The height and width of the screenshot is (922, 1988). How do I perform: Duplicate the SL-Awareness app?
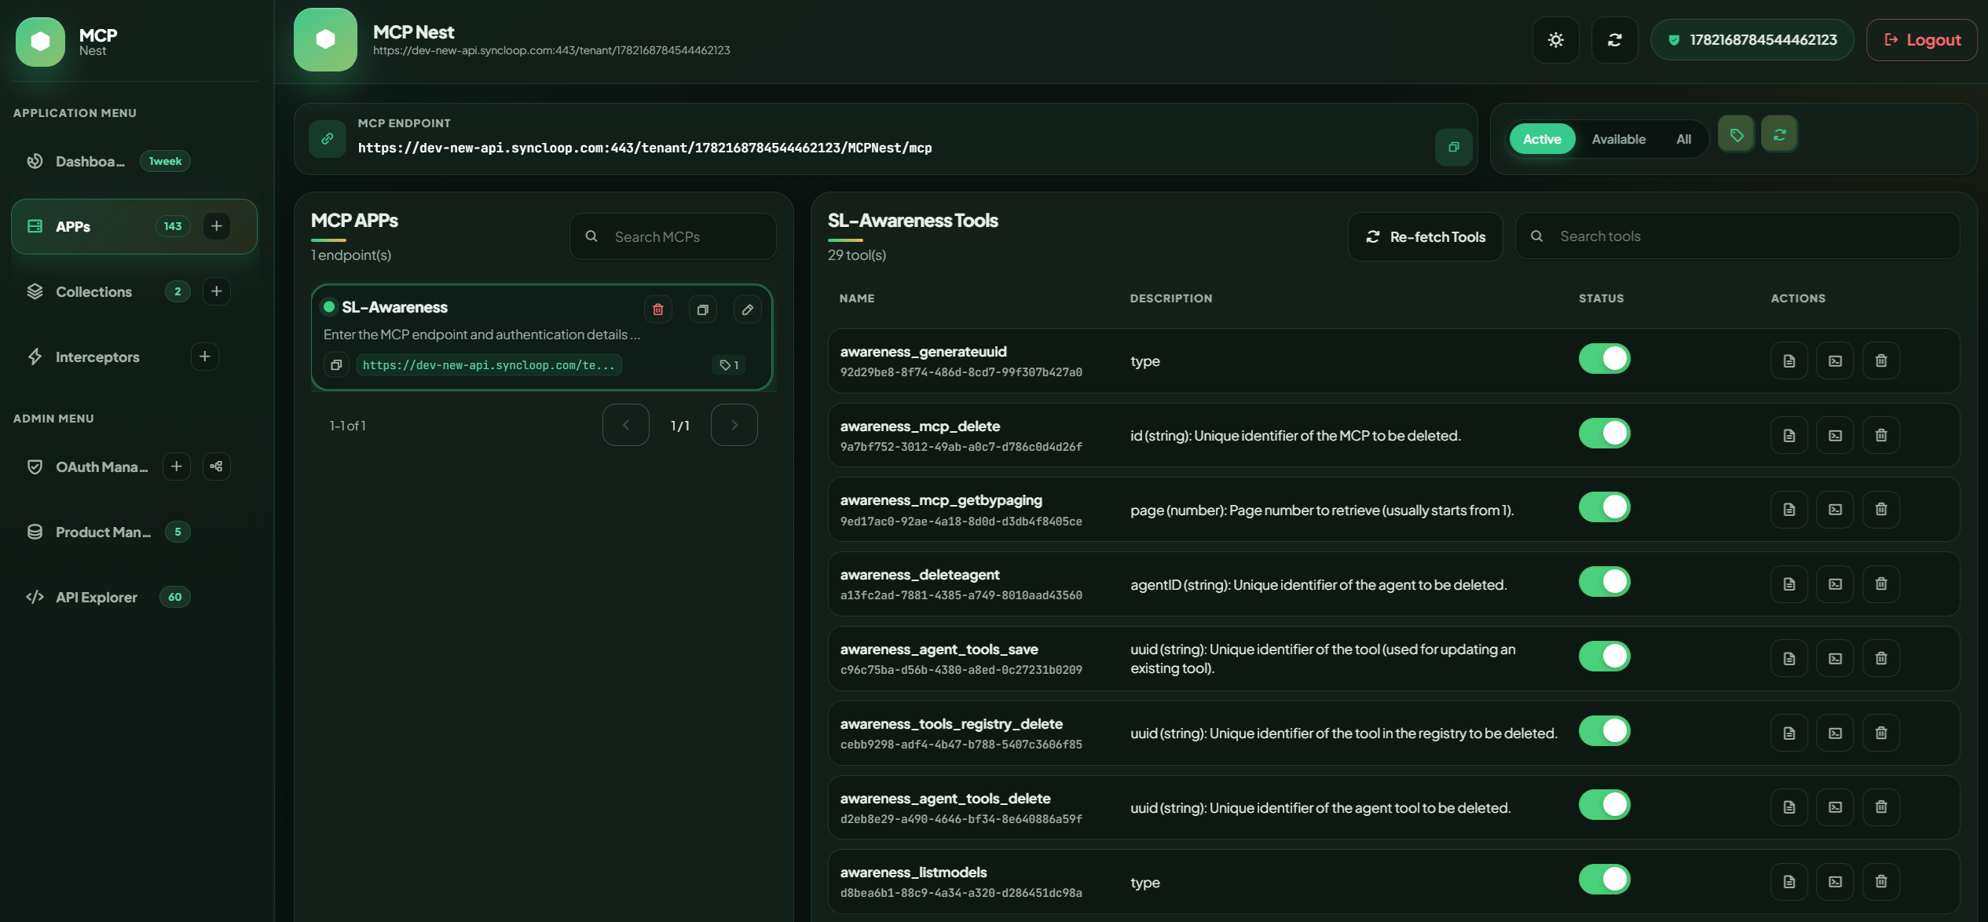tap(703, 309)
